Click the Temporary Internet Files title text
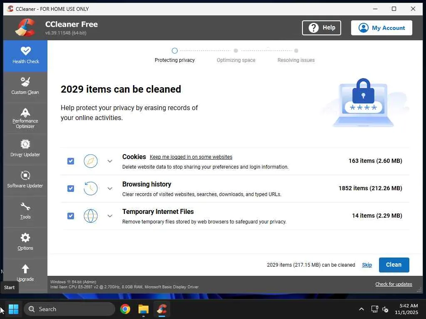The image size is (426, 319). (158, 211)
